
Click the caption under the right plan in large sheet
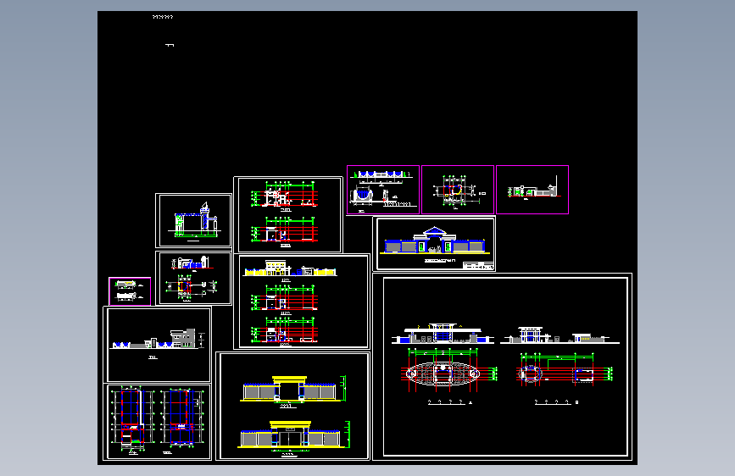coord(556,402)
